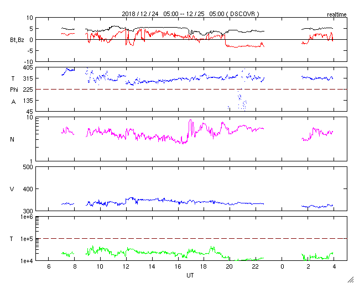
Task: Click the '135' tick label on Phi panel
Action: 28,101
